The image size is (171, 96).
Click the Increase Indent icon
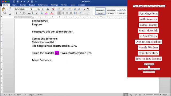coord(79,9)
